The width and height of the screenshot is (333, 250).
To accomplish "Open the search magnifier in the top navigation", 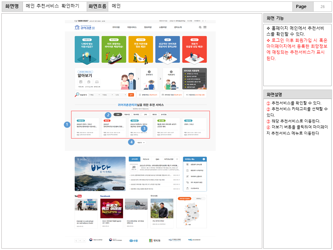I will [200, 27].
